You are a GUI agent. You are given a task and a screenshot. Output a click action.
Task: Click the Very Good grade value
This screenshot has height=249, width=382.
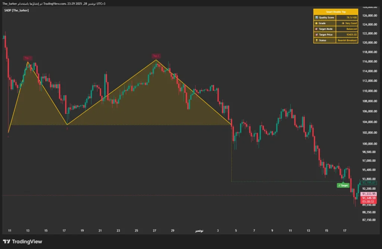point(351,23)
